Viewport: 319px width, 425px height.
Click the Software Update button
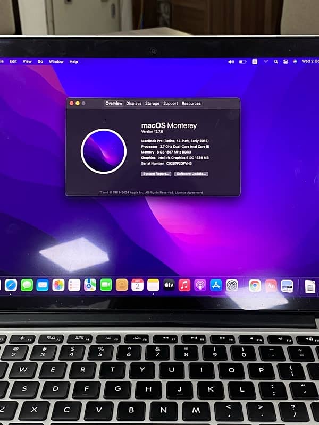191,174
